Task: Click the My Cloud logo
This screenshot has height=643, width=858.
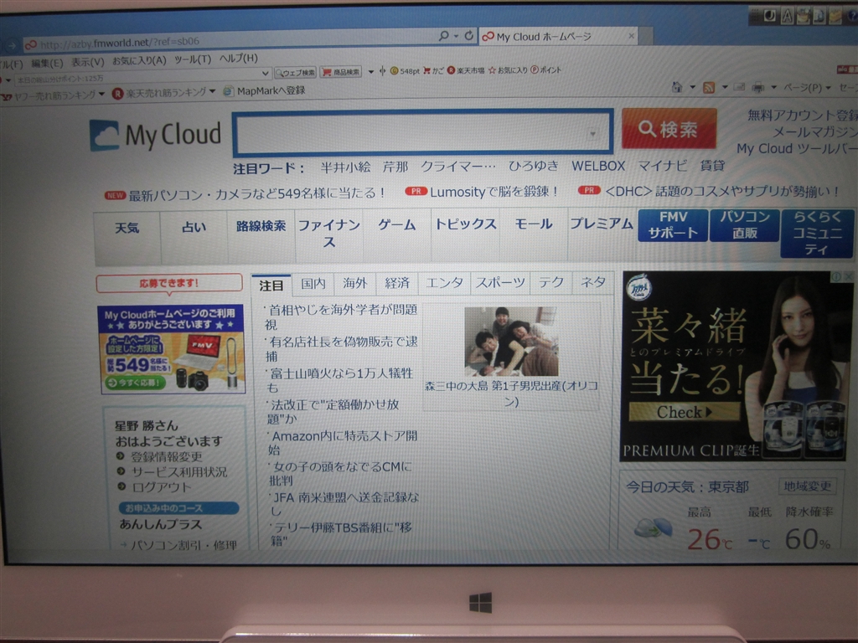Action: click(x=155, y=135)
